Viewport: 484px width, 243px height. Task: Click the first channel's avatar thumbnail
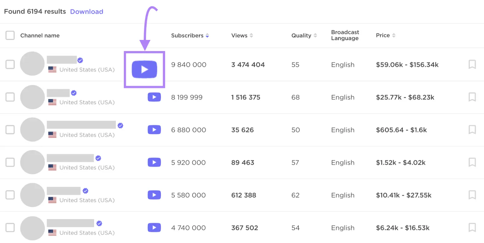[x=32, y=64]
